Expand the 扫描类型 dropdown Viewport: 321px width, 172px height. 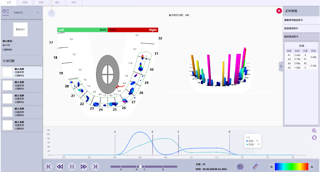point(38,13)
